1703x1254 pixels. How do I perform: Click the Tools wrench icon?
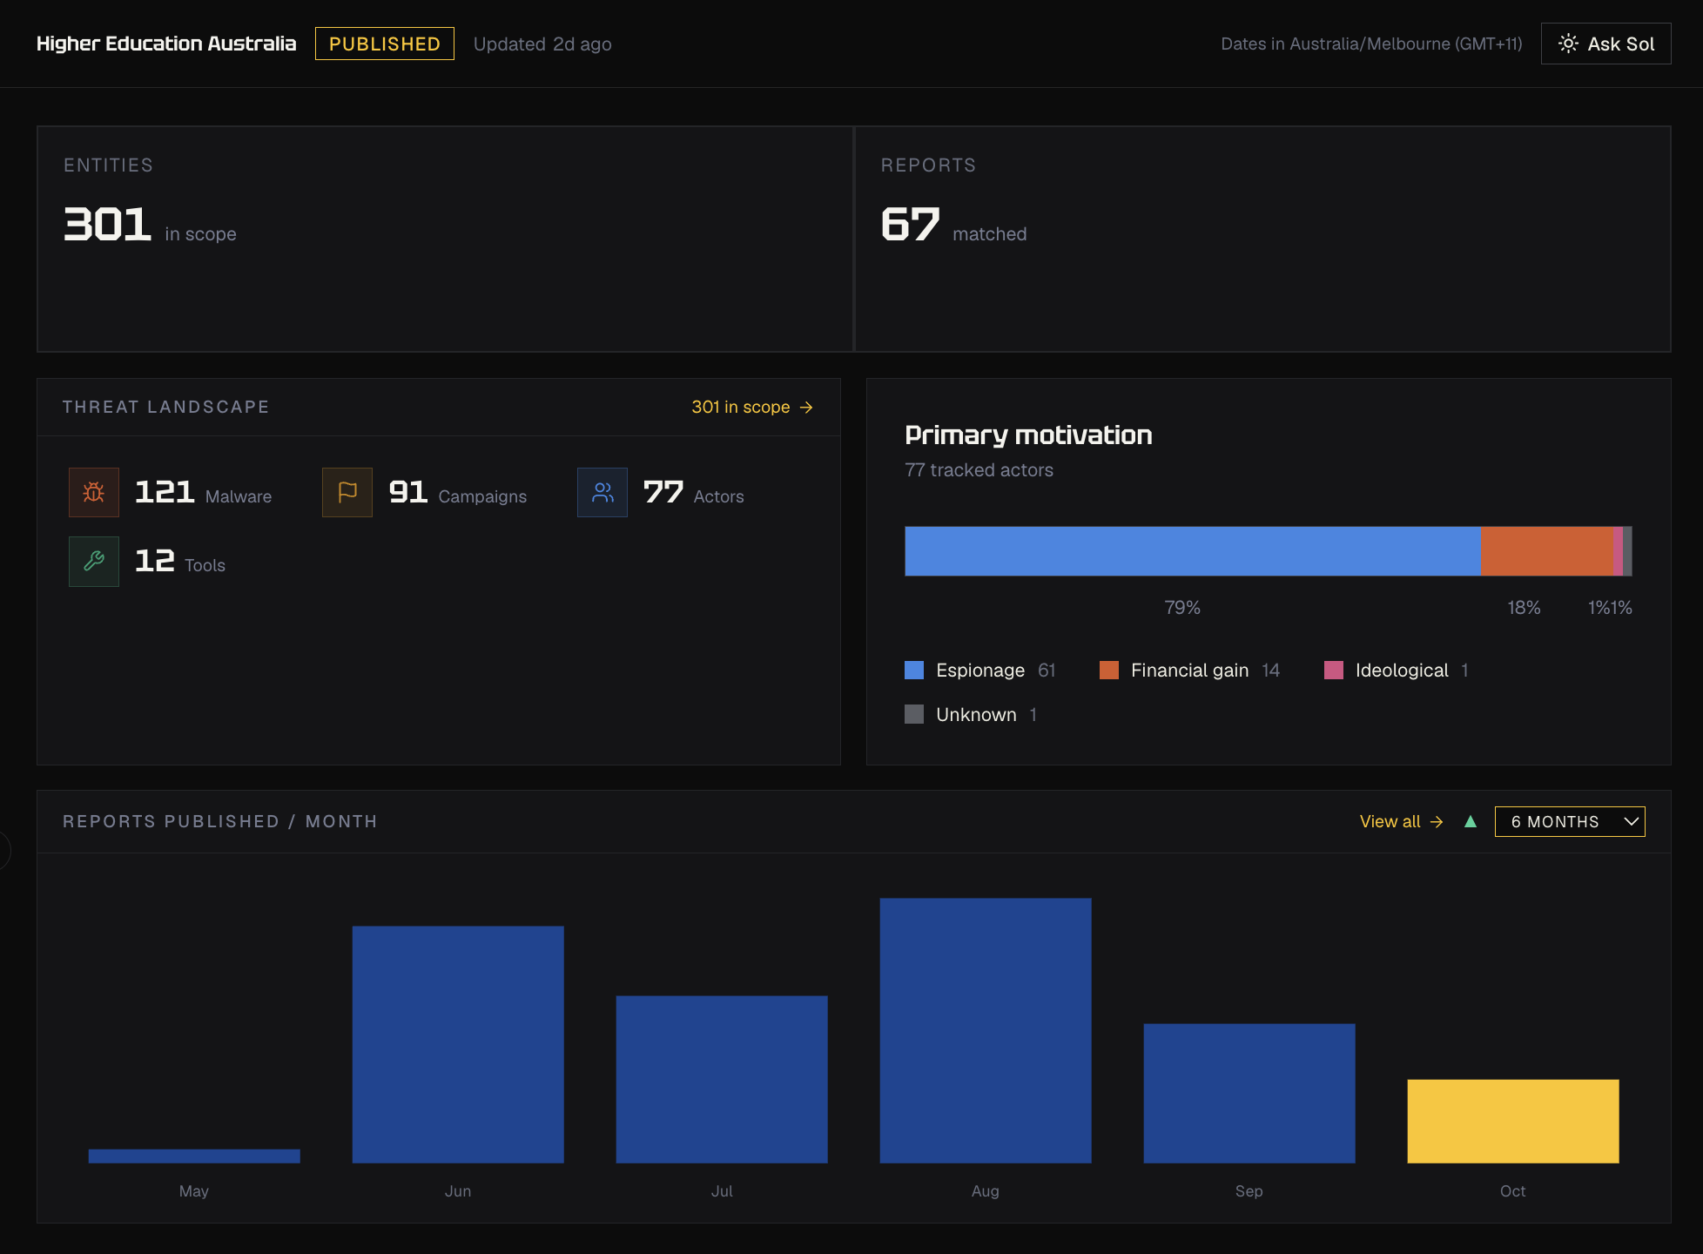[x=94, y=562]
